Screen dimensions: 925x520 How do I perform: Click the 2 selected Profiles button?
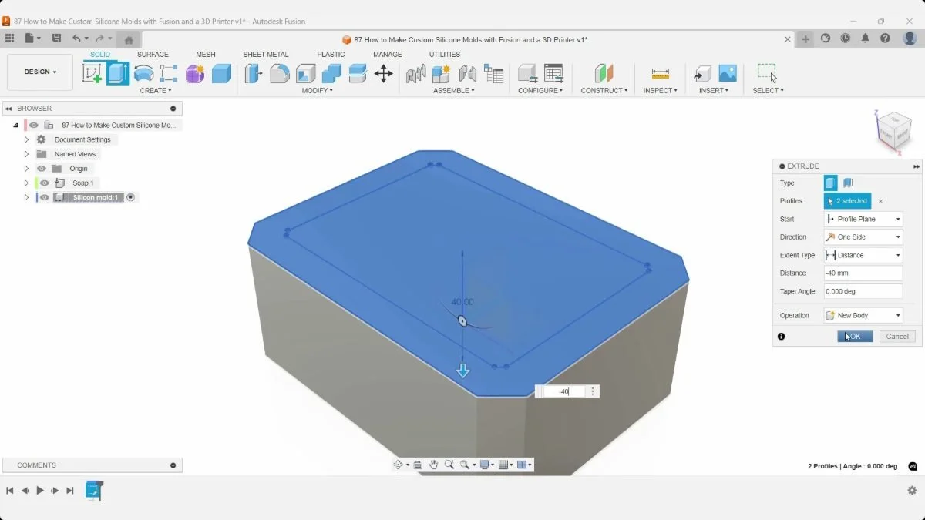(847, 201)
